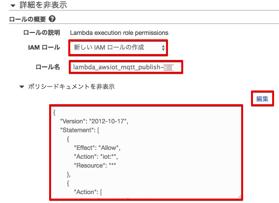Image resolution: width=279 pixels, height=203 pixels.
Task: Open the ロールの概要 help question-mark icon
Action: pos(52,19)
